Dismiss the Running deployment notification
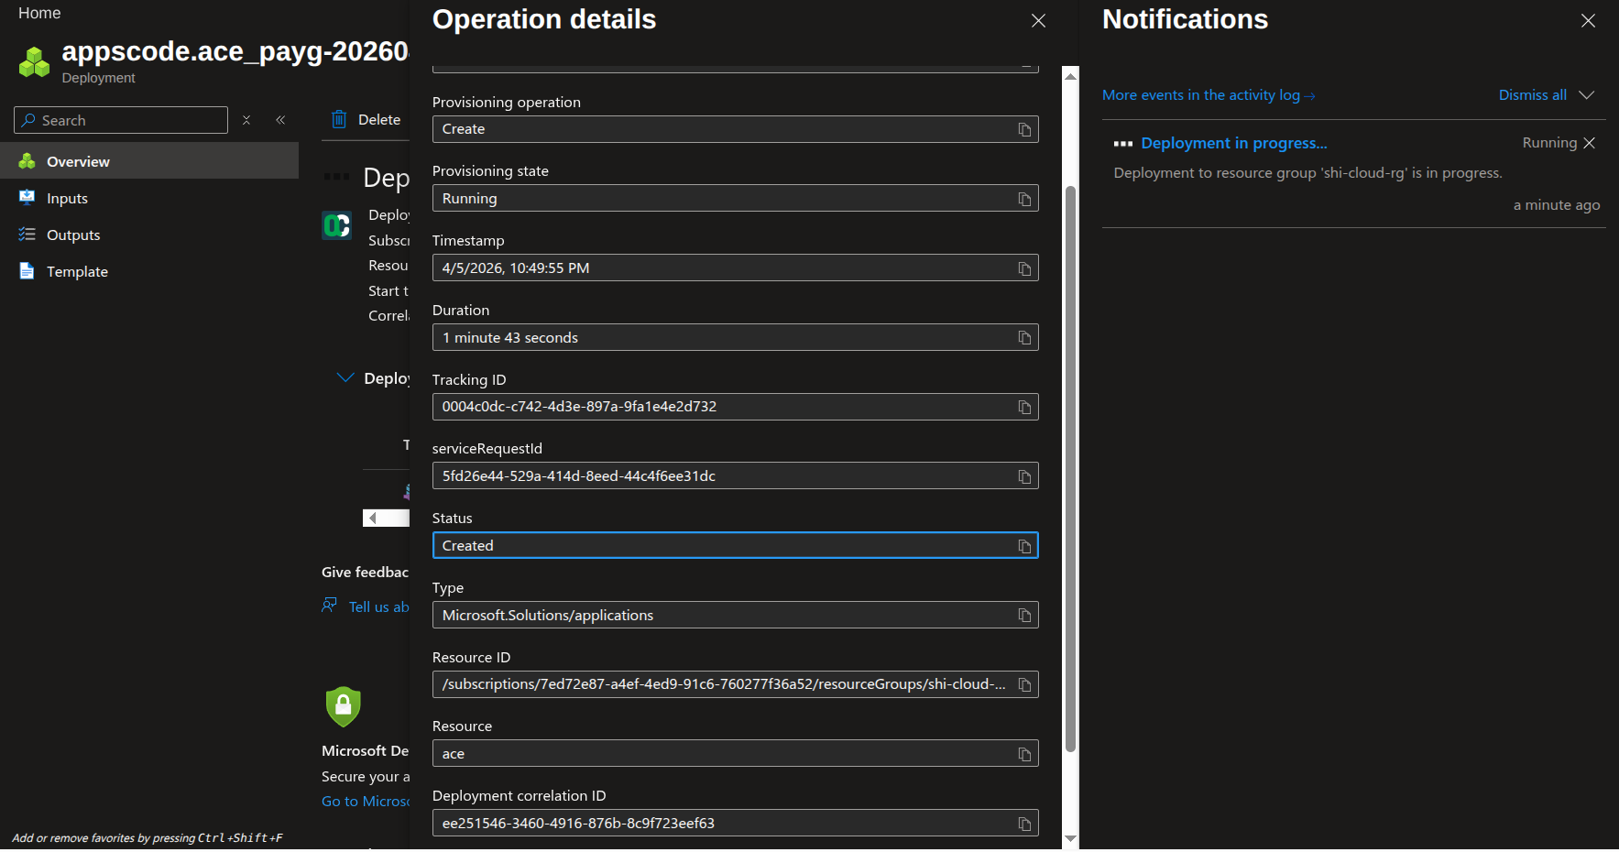 click(1590, 143)
